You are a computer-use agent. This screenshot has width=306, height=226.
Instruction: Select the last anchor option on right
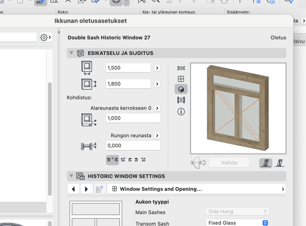point(143,160)
